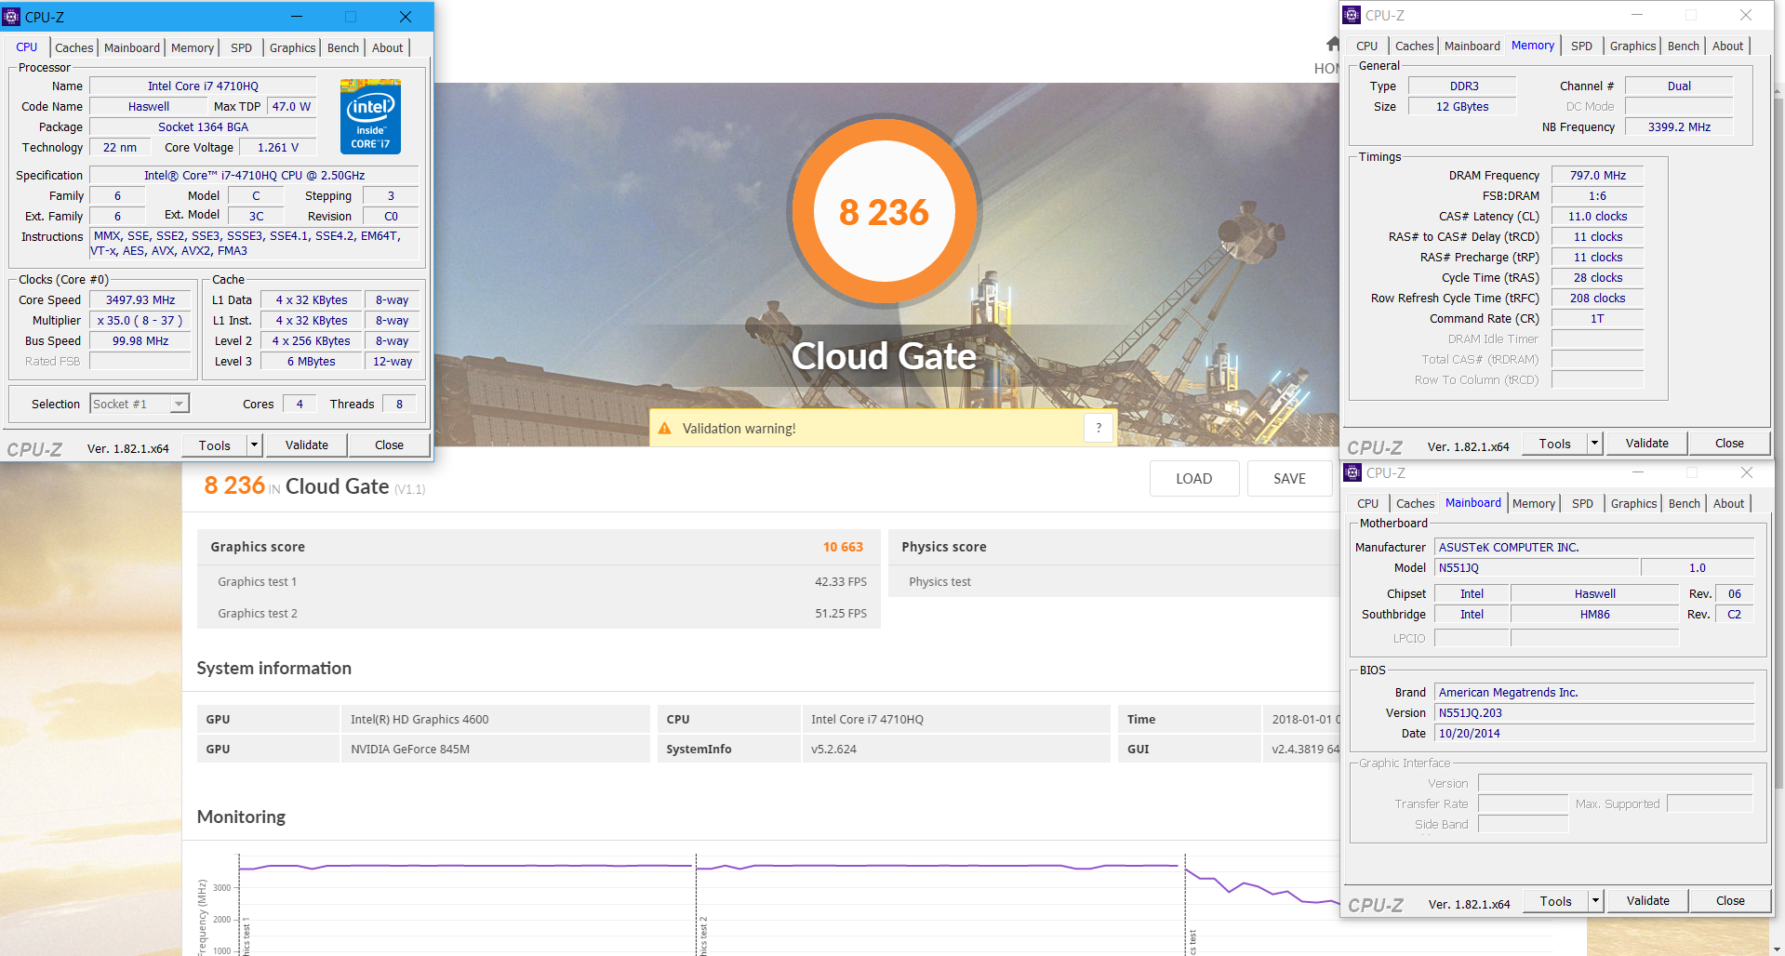Open the Graphics tab in the Mainboard CPU-Z window
The height and width of the screenshot is (956, 1785).
[x=1633, y=503]
